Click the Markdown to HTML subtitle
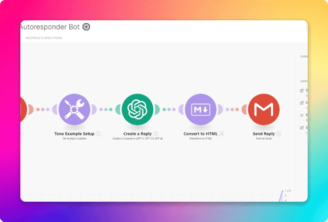This screenshot has width=328, height=222. tap(201, 139)
